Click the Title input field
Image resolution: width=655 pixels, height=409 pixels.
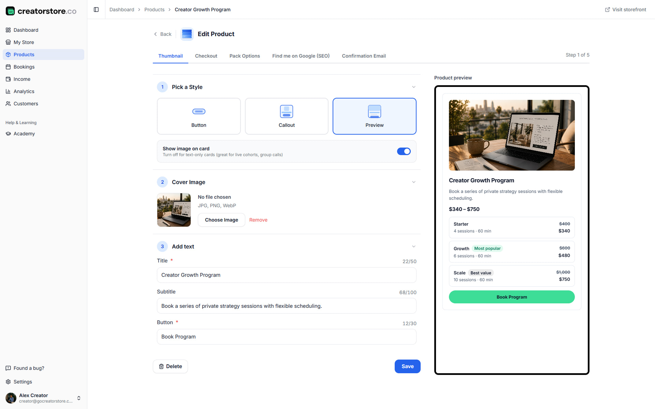(287, 275)
